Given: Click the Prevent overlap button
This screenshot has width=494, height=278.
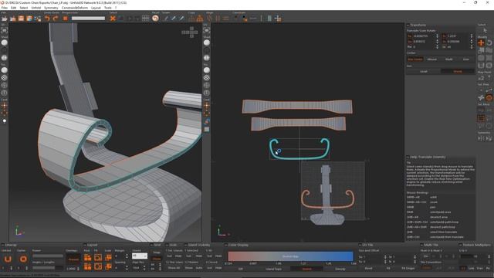Looking at the screenshot, I should click(73, 259).
